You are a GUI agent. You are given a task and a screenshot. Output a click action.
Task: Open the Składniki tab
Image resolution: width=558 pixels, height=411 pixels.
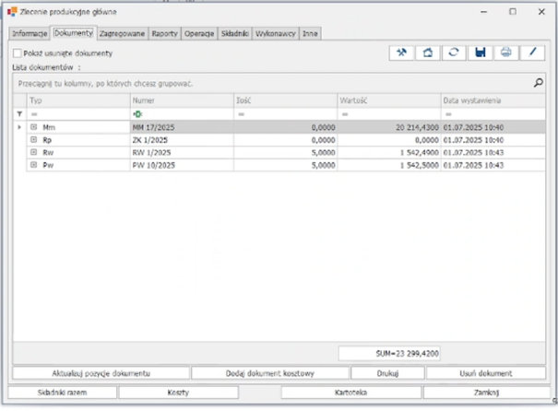tap(235, 34)
